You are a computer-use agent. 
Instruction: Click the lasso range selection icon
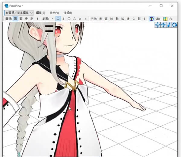pyautogui.click(x=63, y=19)
